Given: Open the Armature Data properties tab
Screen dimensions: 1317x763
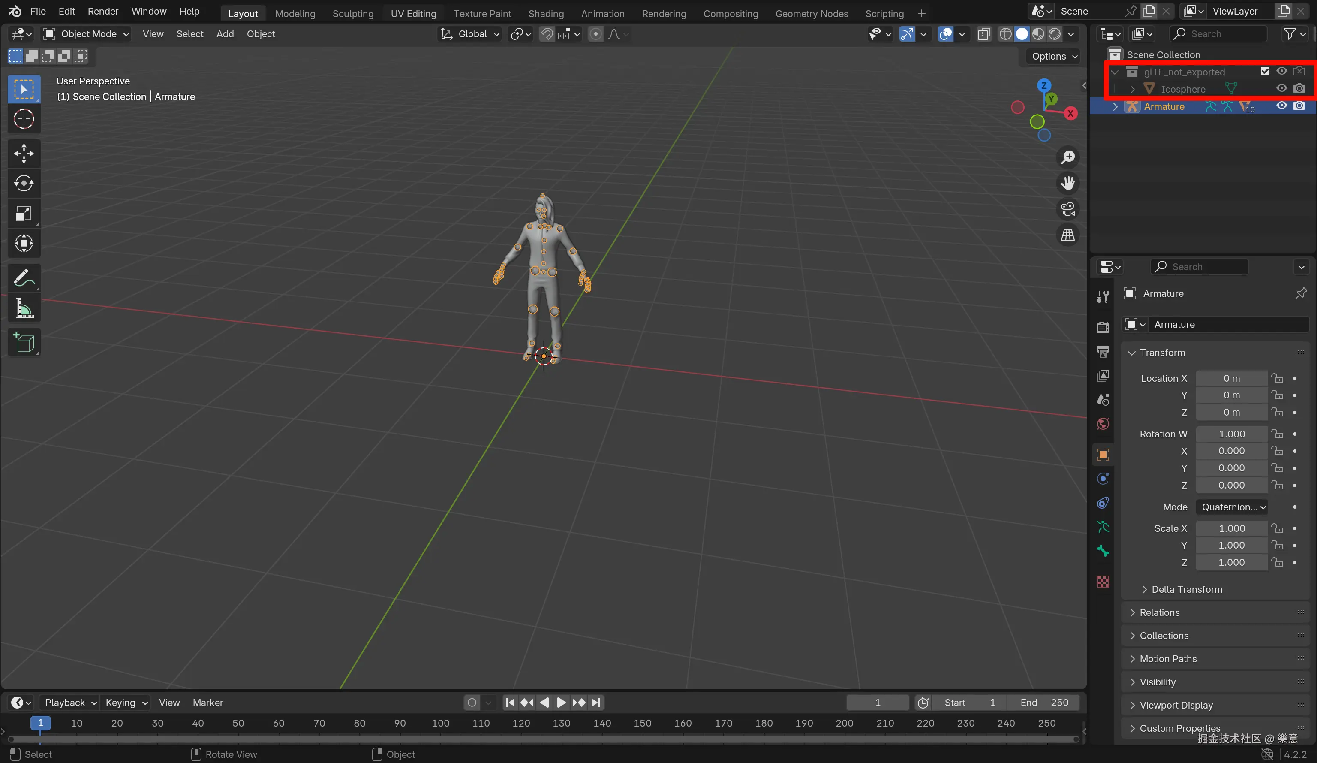Looking at the screenshot, I should point(1103,527).
